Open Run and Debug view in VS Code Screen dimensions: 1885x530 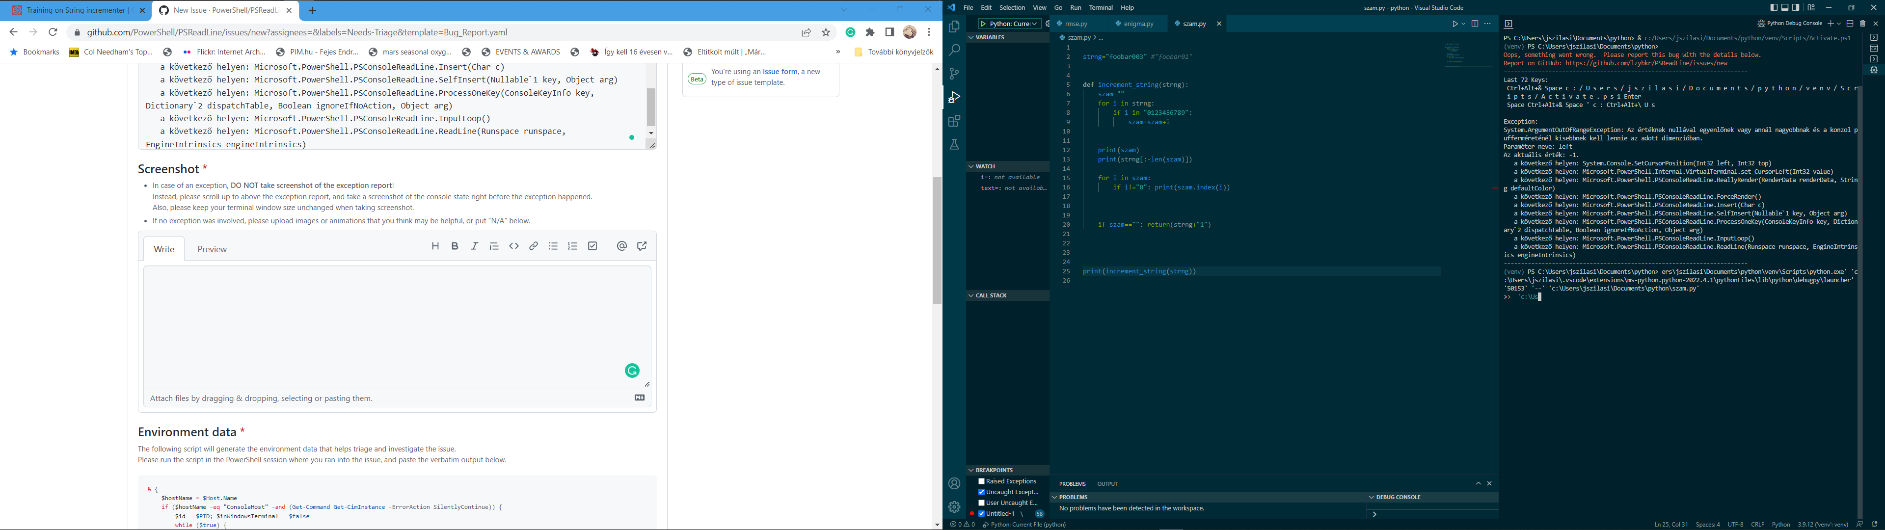tap(954, 97)
